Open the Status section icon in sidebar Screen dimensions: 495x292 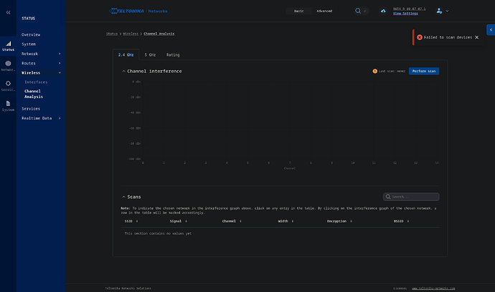(8, 46)
